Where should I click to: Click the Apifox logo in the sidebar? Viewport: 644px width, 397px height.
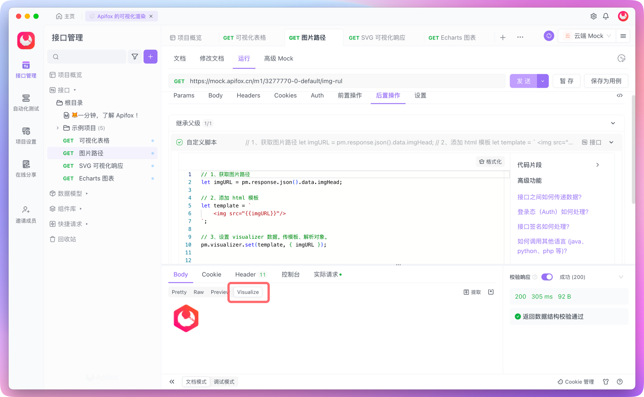26,41
